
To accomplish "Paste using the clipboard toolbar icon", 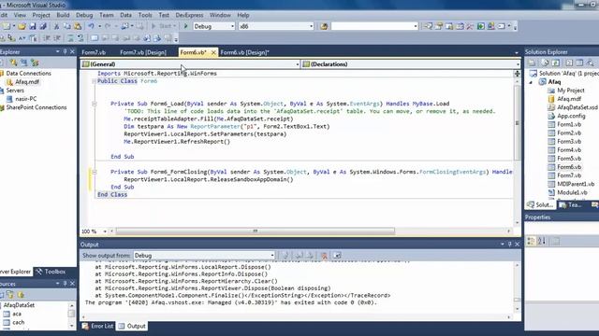I will (x=78, y=26).
